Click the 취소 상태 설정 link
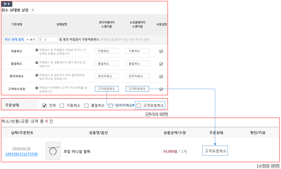The image size is (281, 169). coord(14,39)
